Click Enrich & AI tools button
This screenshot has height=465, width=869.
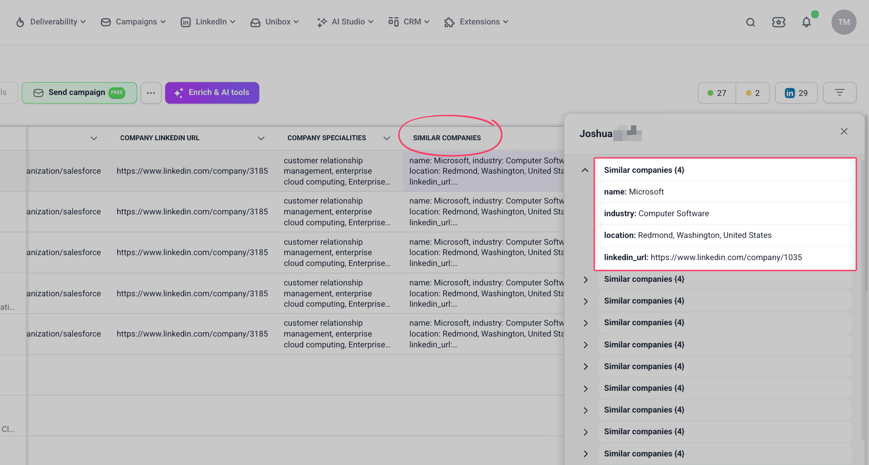pyautogui.click(x=212, y=93)
